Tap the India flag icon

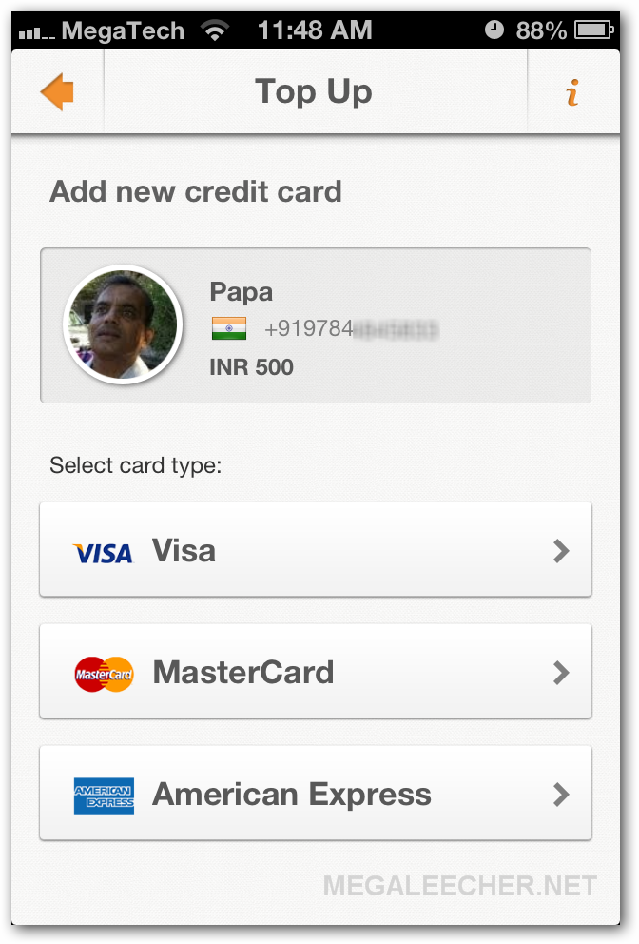[228, 328]
